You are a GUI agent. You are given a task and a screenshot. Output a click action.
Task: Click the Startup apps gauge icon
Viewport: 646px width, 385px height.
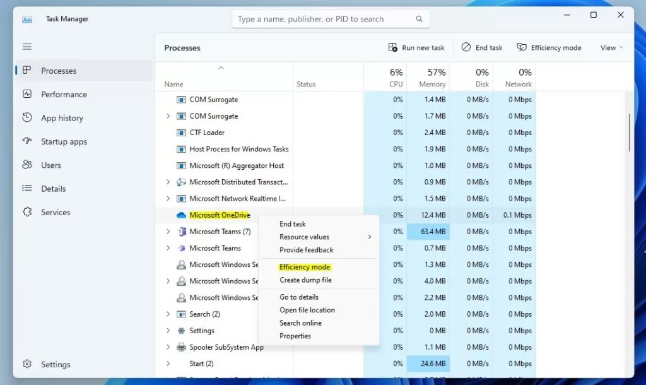click(x=27, y=141)
